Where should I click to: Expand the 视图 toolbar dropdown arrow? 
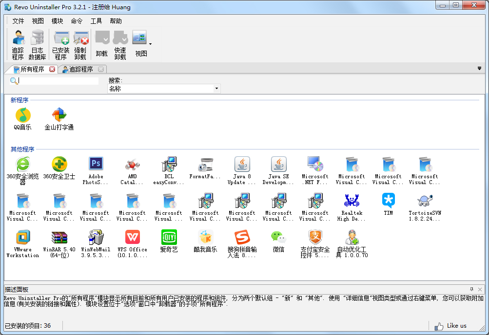point(150,44)
